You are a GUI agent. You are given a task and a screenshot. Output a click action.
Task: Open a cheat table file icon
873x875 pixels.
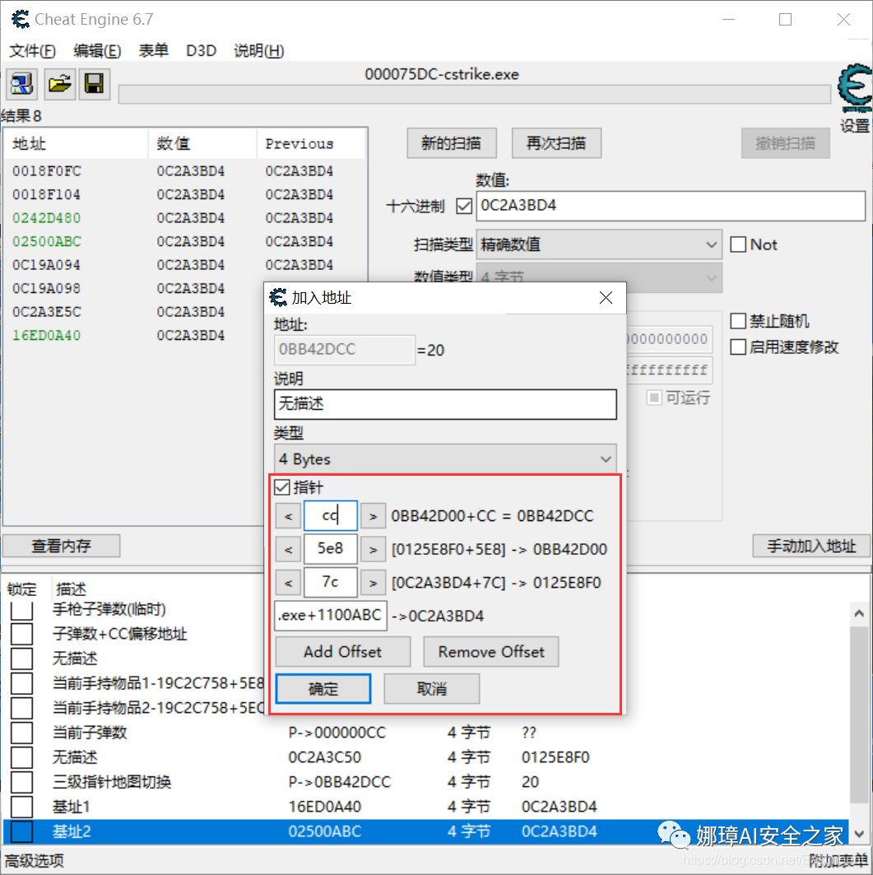point(60,84)
